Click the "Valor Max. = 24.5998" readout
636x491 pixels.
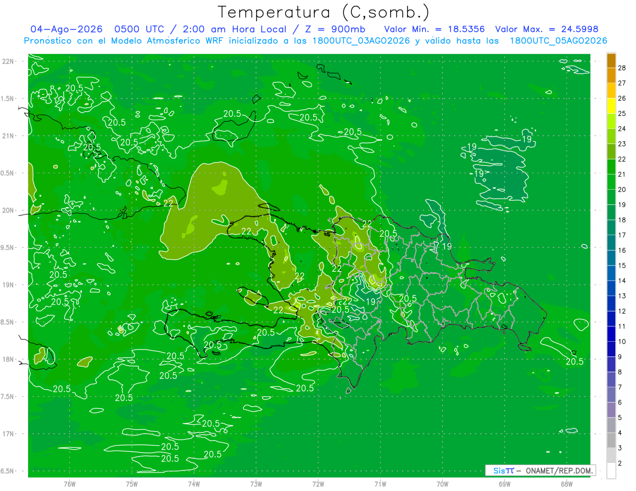point(546,29)
